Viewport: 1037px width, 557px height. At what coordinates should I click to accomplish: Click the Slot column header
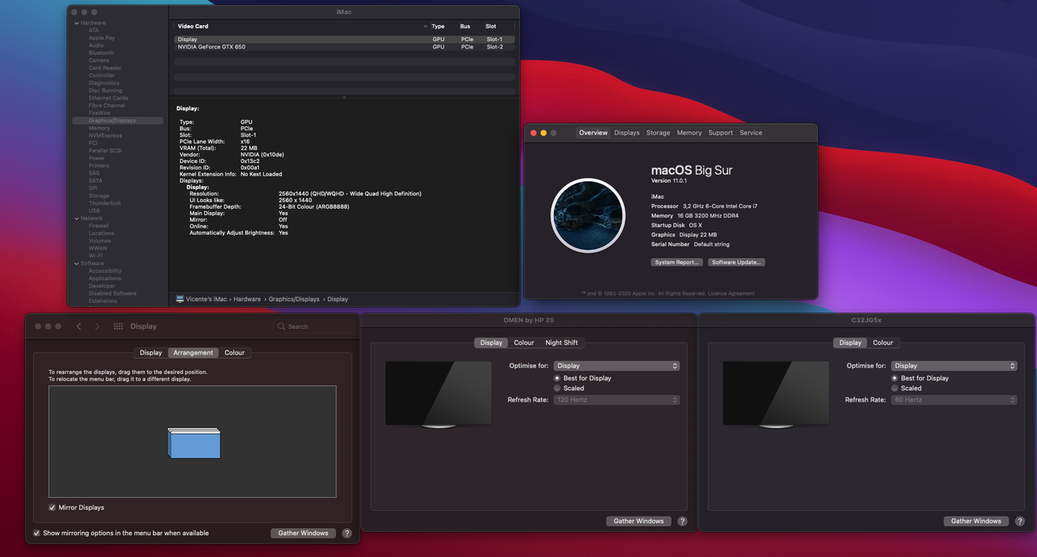pos(491,27)
